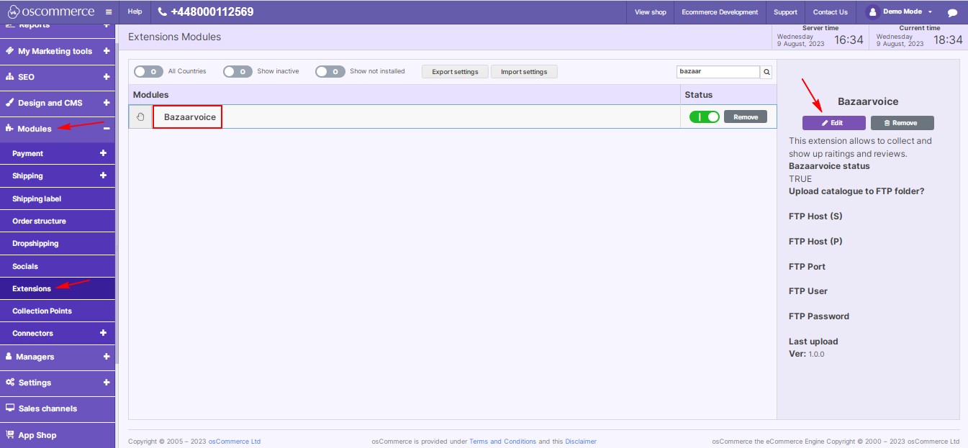Collapse the Modules section minus sign
The image size is (968, 448).
click(107, 129)
